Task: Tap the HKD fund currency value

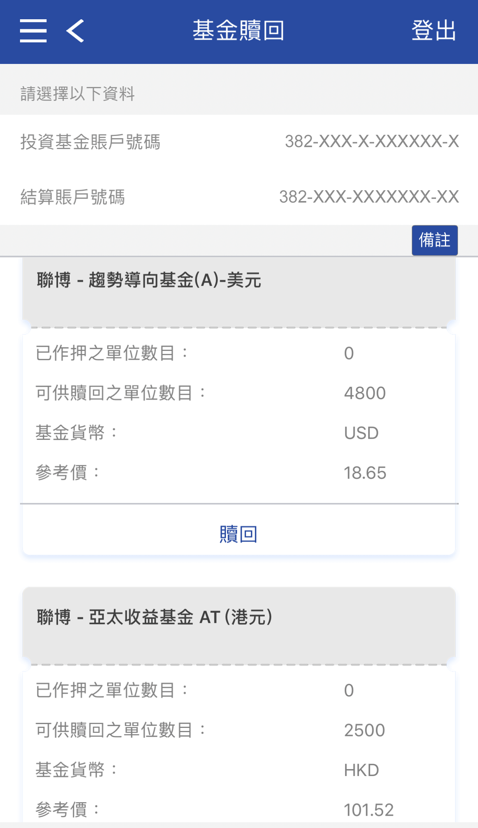Action: pos(361,770)
